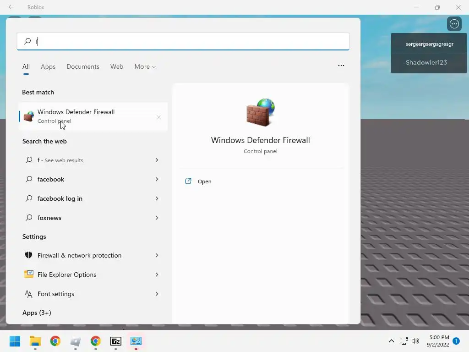The height and width of the screenshot is (352, 469).
Task: Open File Explorer Options setting
Action: 93,275
